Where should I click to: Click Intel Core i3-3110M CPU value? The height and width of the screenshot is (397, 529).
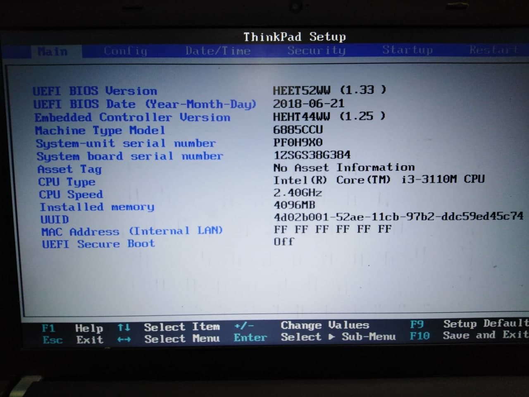[x=379, y=180]
